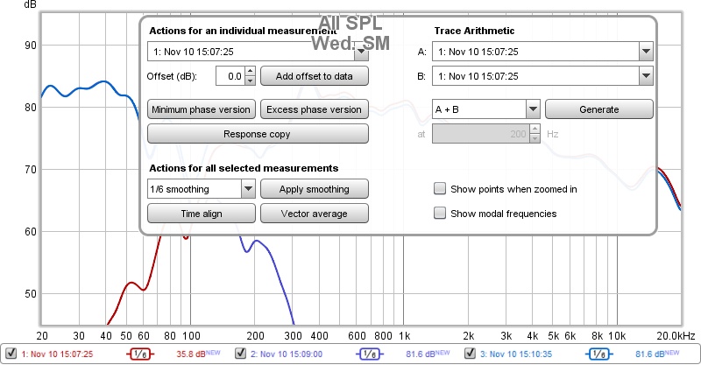Open Trace Arithmetic B measurement dropdown
This screenshot has width=701, height=365.
[x=646, y=76]
